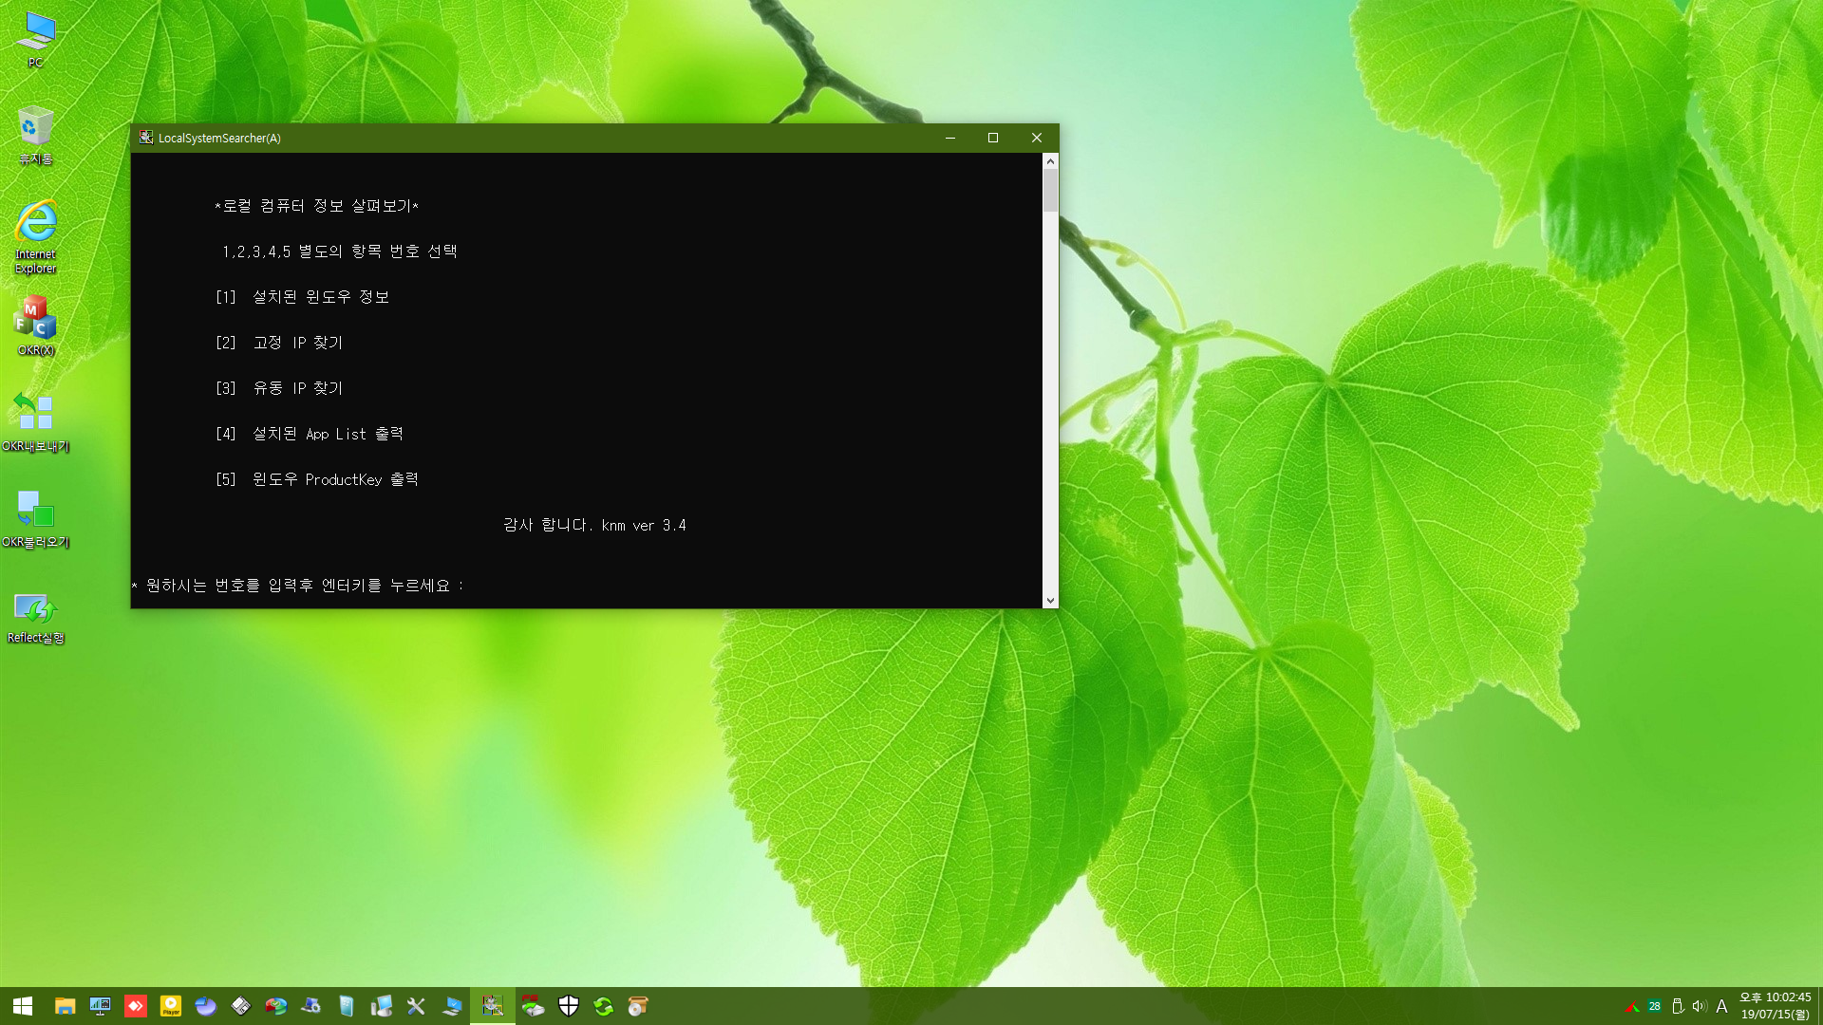The width and height of the screenshot is (1823, 1025).
Task: Open the green refresh arrows taskbar icon
Action: [x=603, y=1006]
